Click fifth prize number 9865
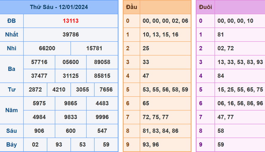The height and width of the screenshot is (152, 265). click(70, 103)
